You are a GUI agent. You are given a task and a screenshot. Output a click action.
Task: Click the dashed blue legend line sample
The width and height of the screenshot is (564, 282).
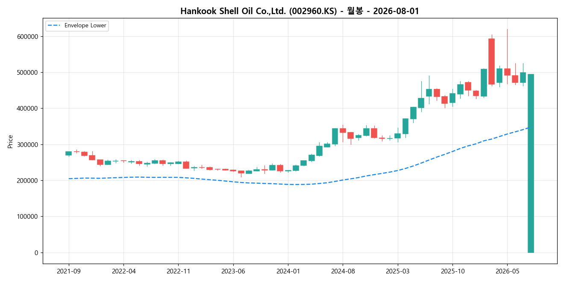coord(54,26)
